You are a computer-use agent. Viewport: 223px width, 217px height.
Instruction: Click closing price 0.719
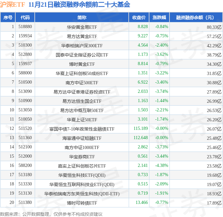(143, 193)
